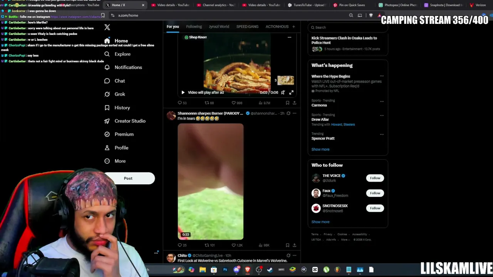Reply to the I'm in tears post
The image size is (493, 277).
point(182,245)
